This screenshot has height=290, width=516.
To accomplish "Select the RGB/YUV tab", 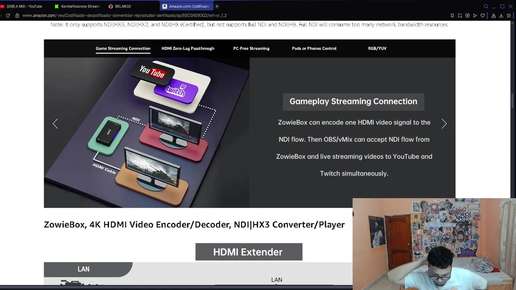I will coord(377,48).
